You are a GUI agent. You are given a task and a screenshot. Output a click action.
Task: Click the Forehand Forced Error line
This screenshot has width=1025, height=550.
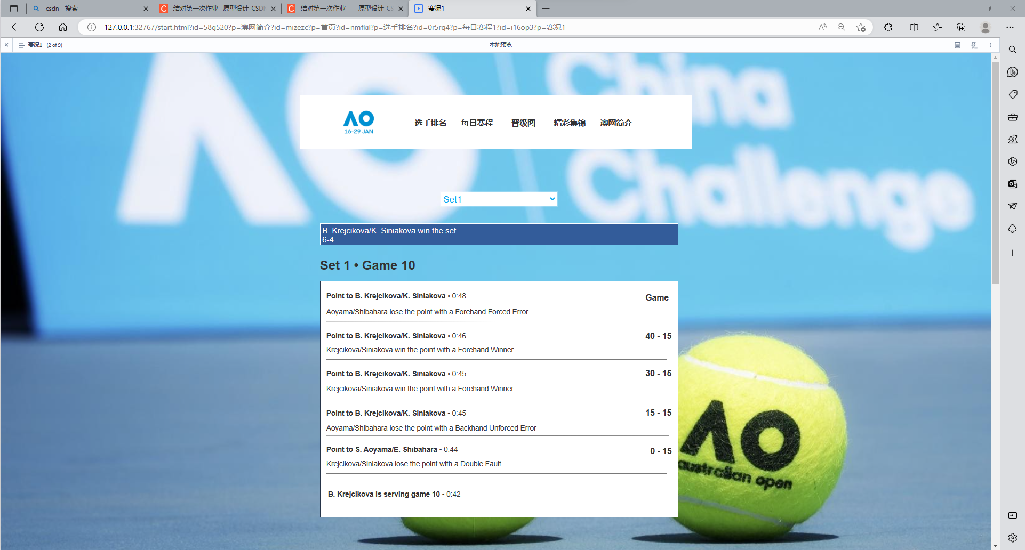coord(427,312)
